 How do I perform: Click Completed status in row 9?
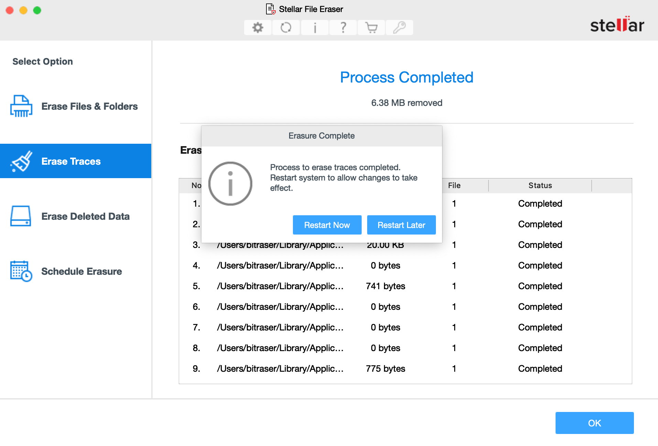(540, 369)
